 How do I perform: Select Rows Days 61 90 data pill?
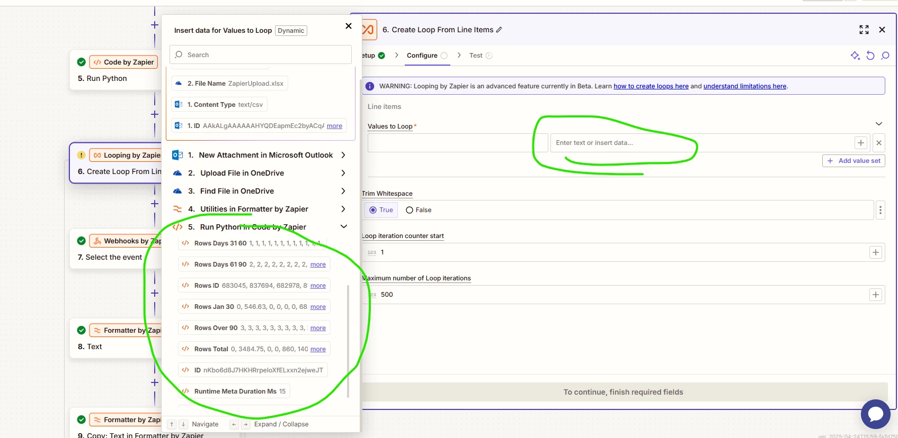254,264
